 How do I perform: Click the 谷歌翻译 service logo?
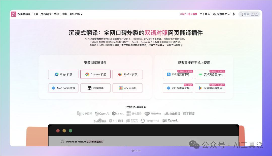coord(84,113)
